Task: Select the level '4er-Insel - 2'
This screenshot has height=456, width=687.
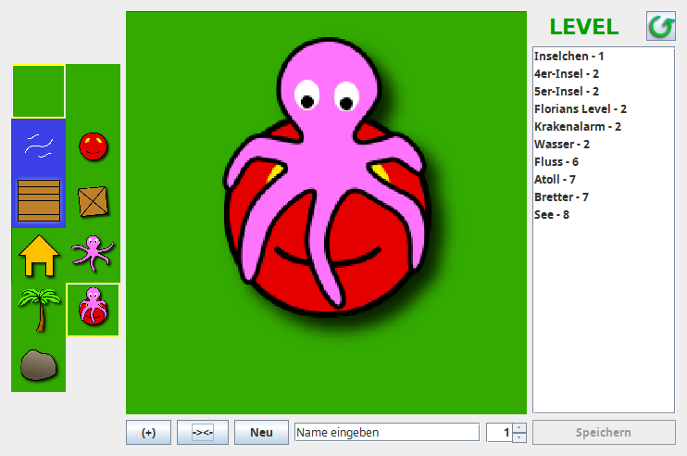Action: 604,73
